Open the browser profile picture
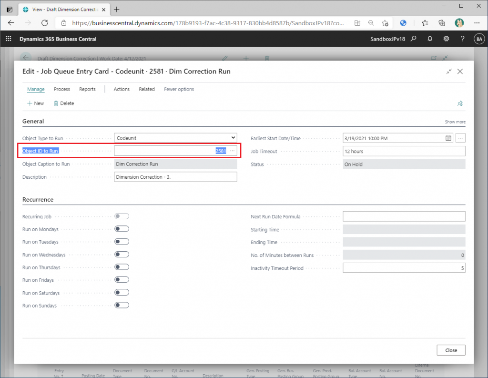Screen dimensions: 488x378 point(459,23)
